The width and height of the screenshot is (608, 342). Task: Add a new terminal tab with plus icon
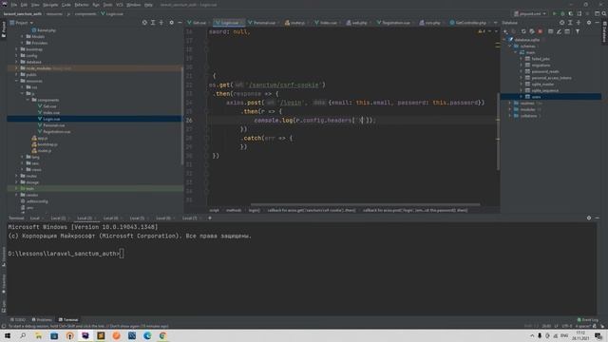click(210, 218)
